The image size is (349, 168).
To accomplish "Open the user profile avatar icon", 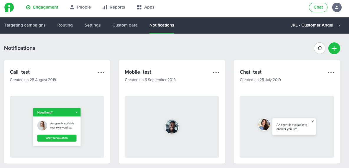I will [x=337, y=7].
